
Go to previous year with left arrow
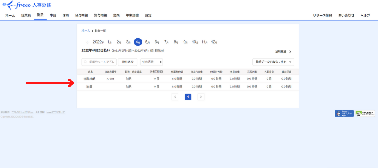tap(87, 42)
